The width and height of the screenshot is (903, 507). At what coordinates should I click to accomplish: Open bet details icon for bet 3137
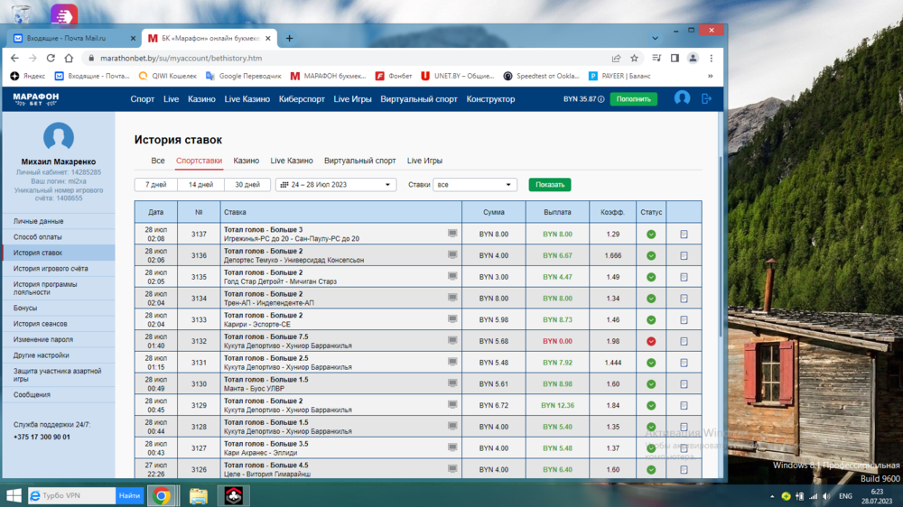(x=684, y=235)
